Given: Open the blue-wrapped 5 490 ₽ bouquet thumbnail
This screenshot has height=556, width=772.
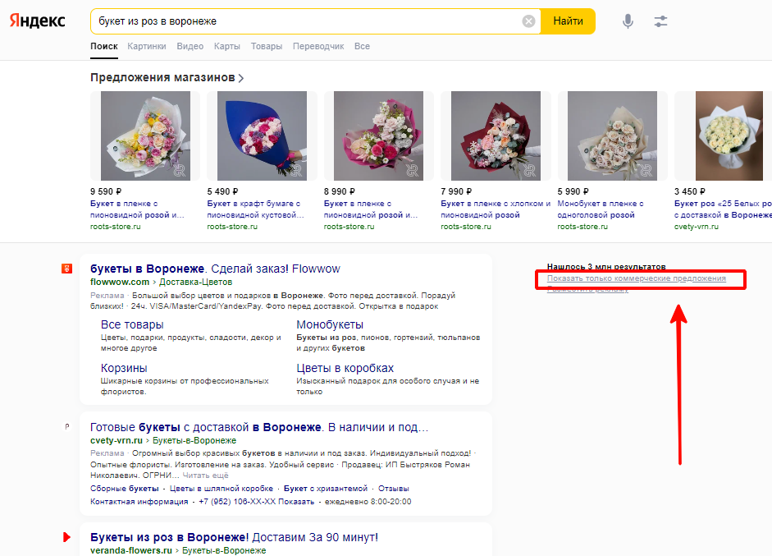Looking at the screenshot, I should tap(262, 136).
